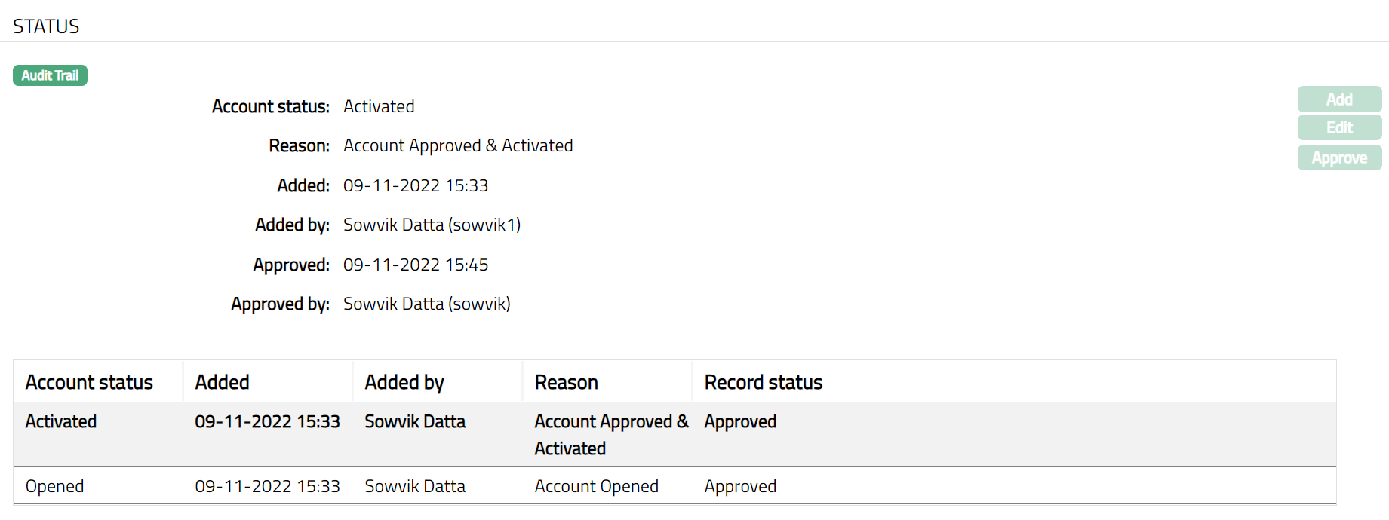Click the Record status column header
Viewport: 1389px width, 520px height.
tap(763, 383)
